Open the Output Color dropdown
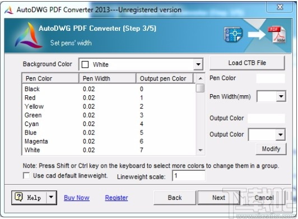Screen dimensions: 298x219 click(x=281, y=134)
